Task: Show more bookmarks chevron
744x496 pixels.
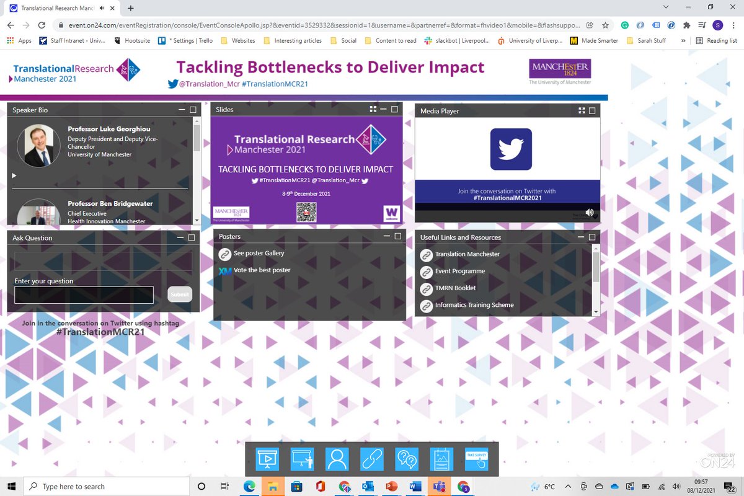Action: point(683,40)
